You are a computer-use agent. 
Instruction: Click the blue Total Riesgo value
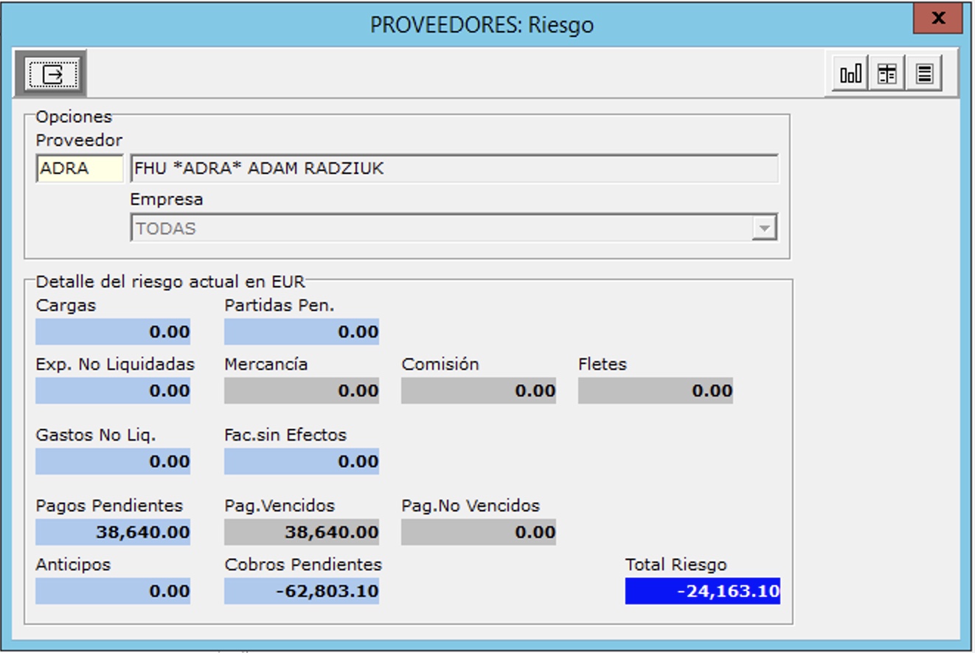[x=702, y=591]
